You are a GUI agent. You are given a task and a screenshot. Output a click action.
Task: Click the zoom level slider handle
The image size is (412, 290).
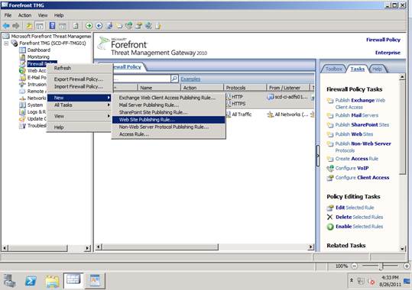click(381, 266)
